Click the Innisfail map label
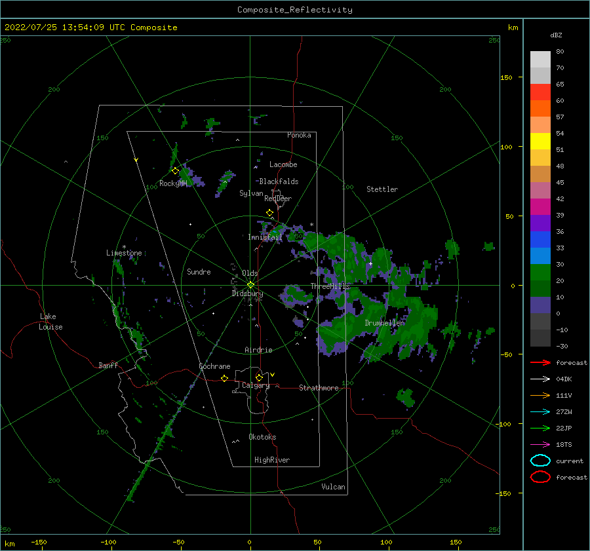The width and height of the screenshot is (590, 551). pos(265,237)
